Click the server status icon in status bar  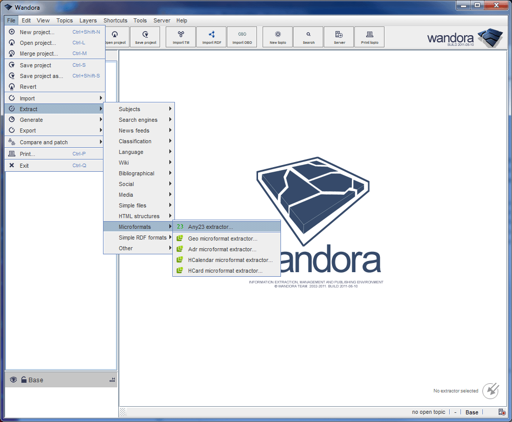pos(501,412)
